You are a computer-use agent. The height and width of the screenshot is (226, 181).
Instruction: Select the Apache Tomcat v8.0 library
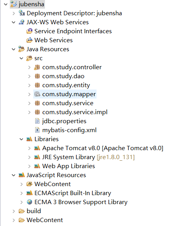[102, 148]
